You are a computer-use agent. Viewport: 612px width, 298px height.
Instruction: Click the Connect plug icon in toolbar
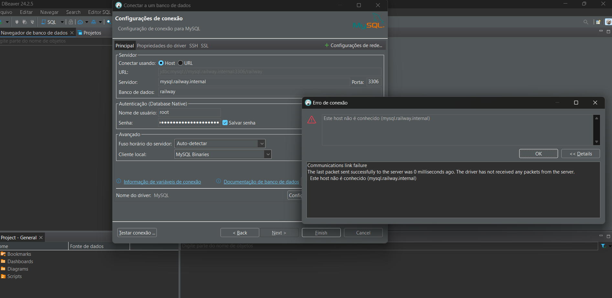click(x=17, y=22)
